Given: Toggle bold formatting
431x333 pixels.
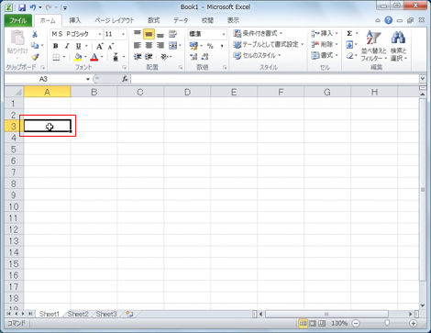Looking at the screenshot, I should click(x=55, y=46).
